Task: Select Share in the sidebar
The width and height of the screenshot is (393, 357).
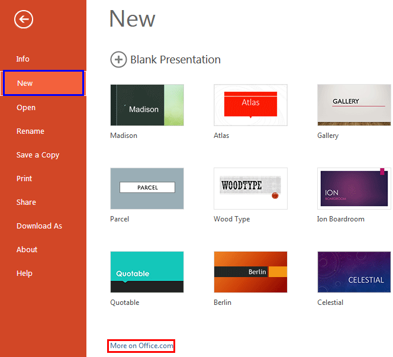Action: click(x=26, y=202)
